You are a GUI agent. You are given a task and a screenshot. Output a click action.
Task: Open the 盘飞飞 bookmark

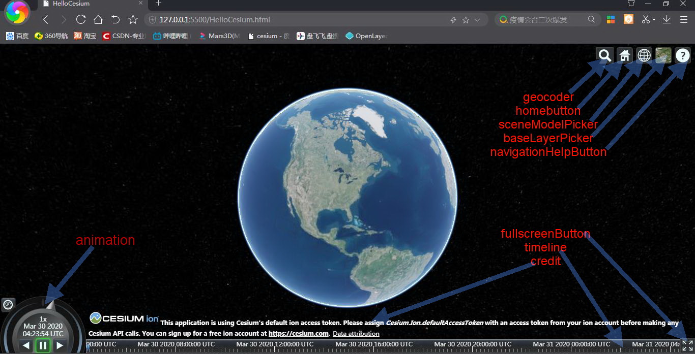[x=317, y=36]
